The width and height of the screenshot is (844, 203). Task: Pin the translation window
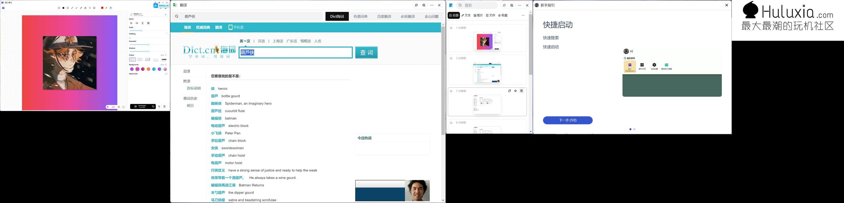coord(416,5)
